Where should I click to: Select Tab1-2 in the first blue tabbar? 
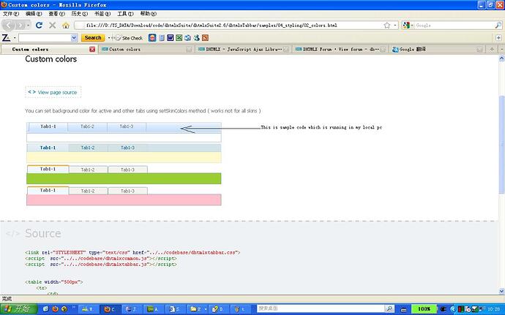click(x=87, y=126)
